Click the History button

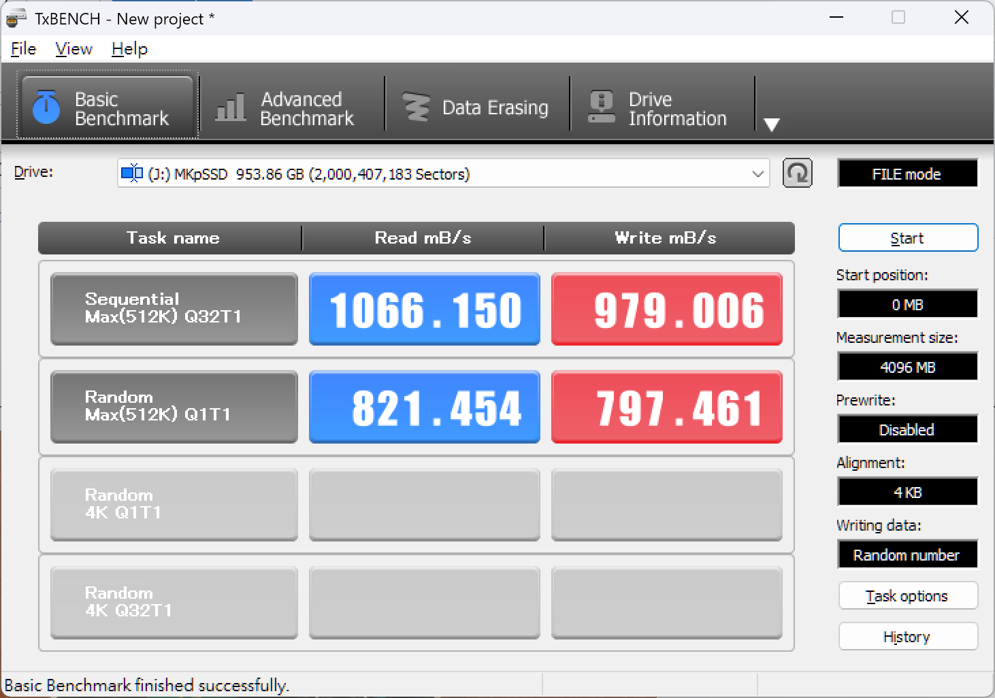[907, 637]
